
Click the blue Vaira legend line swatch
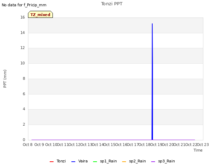[x=73, y=162]
